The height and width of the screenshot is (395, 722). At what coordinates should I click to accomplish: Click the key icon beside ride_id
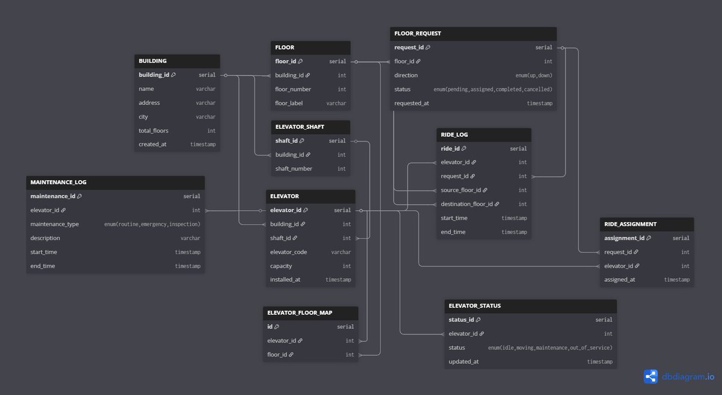pyautogui.click(x=464, y=149)
